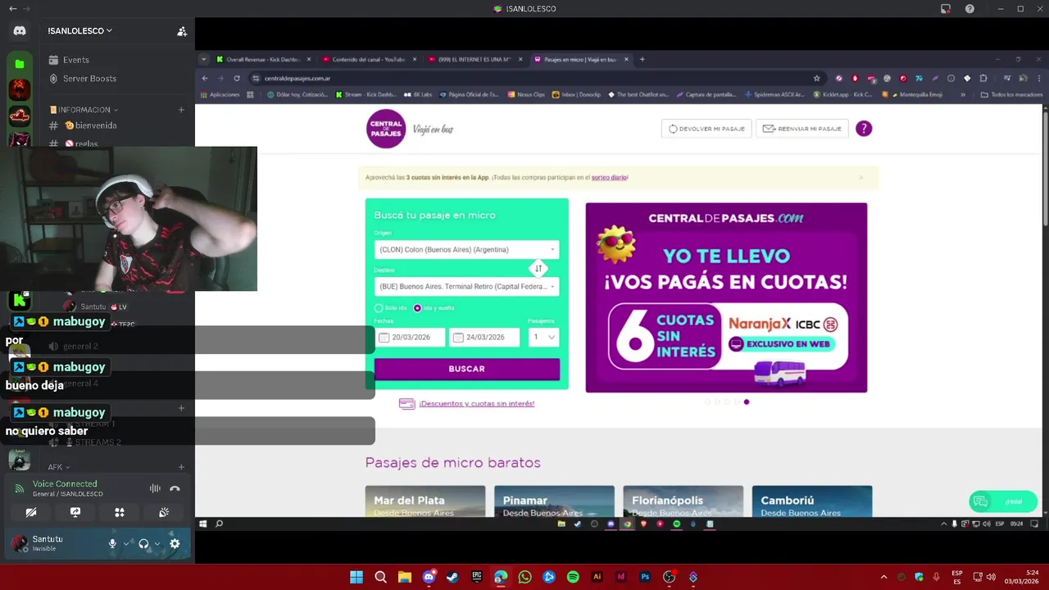
Task: Reload the centraldepasajes page
Action: coord(237,79)
